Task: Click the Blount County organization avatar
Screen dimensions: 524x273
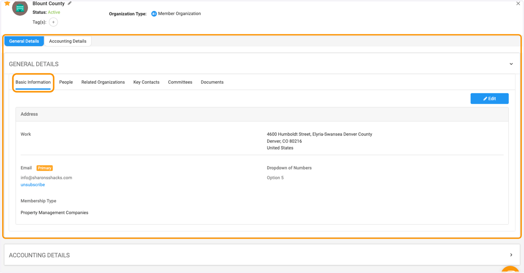Action: click(x=20, y=8)
